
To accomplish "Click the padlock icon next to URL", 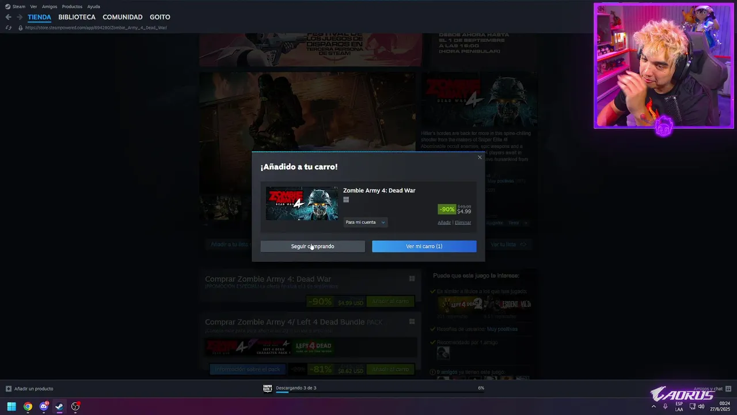I will pos(21,28).
